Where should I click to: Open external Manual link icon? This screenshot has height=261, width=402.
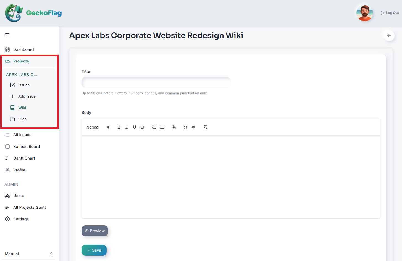pyautogui.click(x=50, y=254)
